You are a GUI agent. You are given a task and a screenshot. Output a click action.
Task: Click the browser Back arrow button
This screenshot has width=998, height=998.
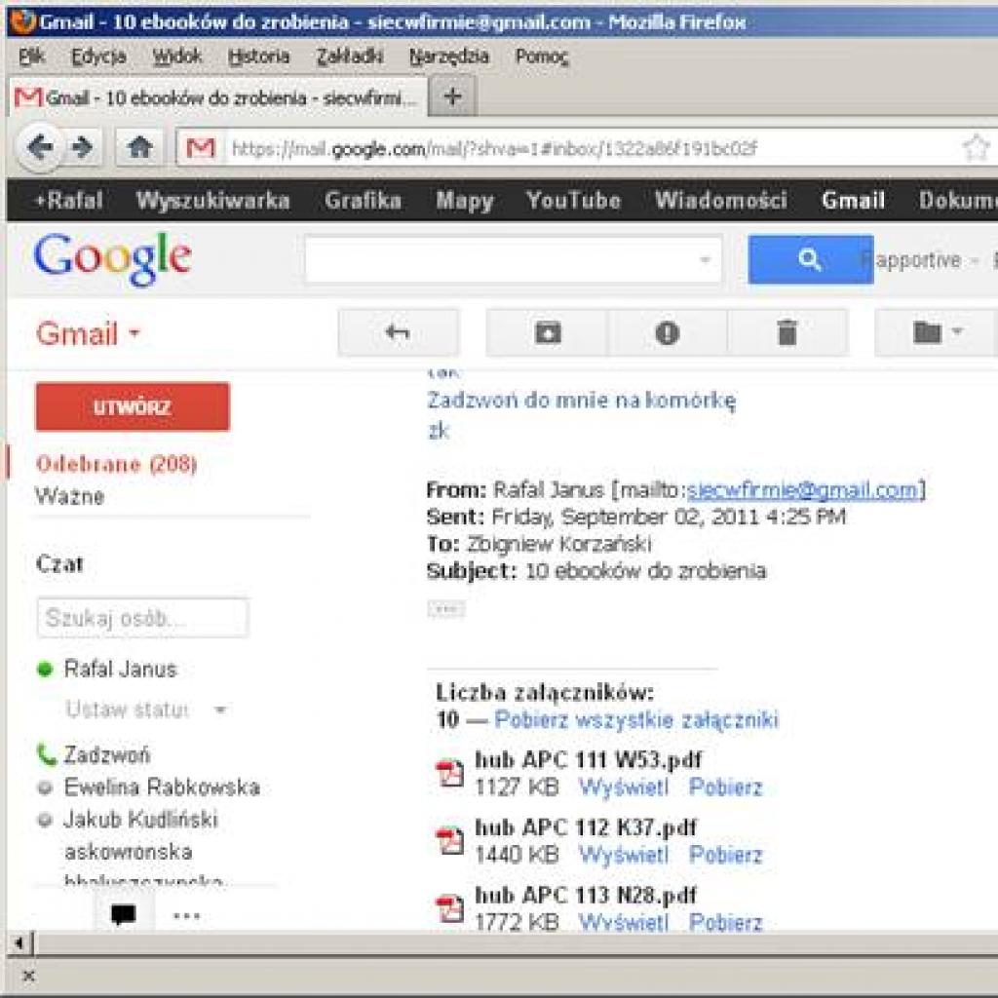[39, 148]
